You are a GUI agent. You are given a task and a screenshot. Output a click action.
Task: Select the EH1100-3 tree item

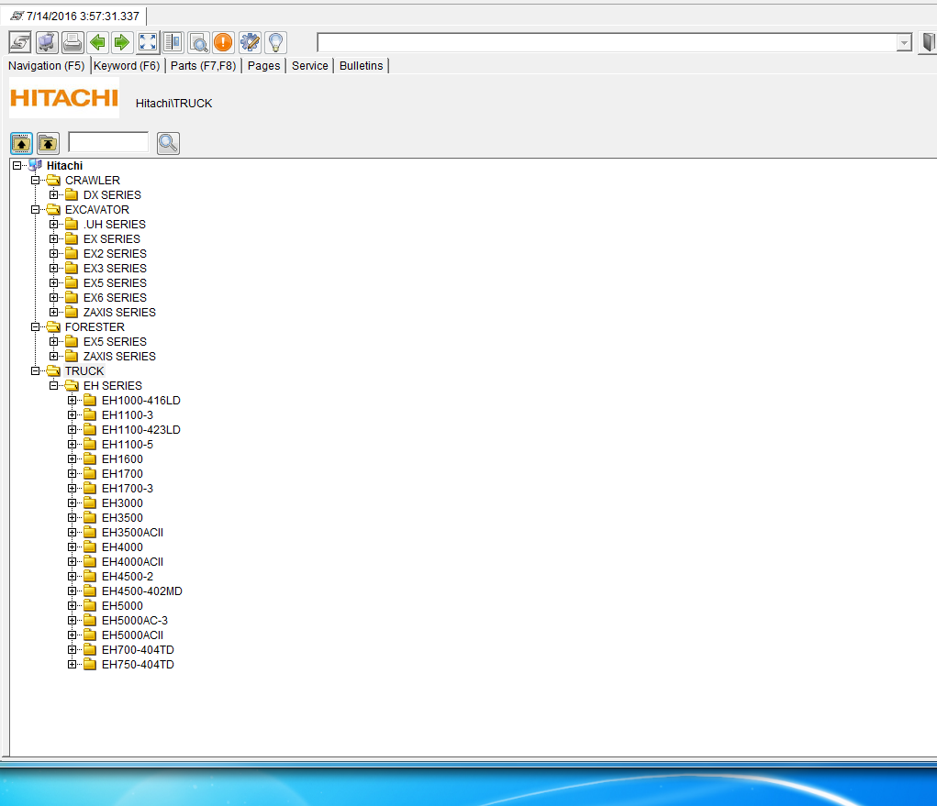coord(128,415)
